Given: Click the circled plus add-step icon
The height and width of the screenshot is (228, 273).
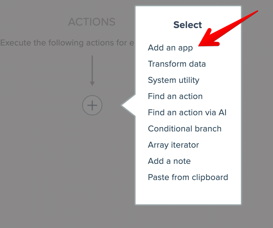Looking at the screenshot, I should pyautogui.click(x=92, y=106).
